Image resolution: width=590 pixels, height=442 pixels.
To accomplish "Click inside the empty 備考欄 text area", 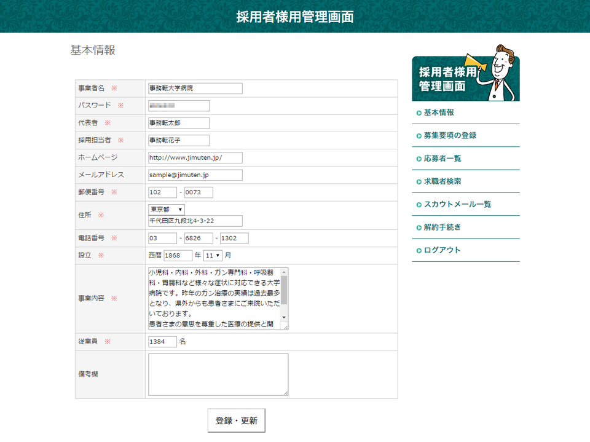I will pyautogui.click(x=218, y=374).
